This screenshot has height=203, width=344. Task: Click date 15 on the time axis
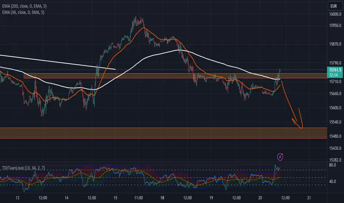click(x=116, y=198)
